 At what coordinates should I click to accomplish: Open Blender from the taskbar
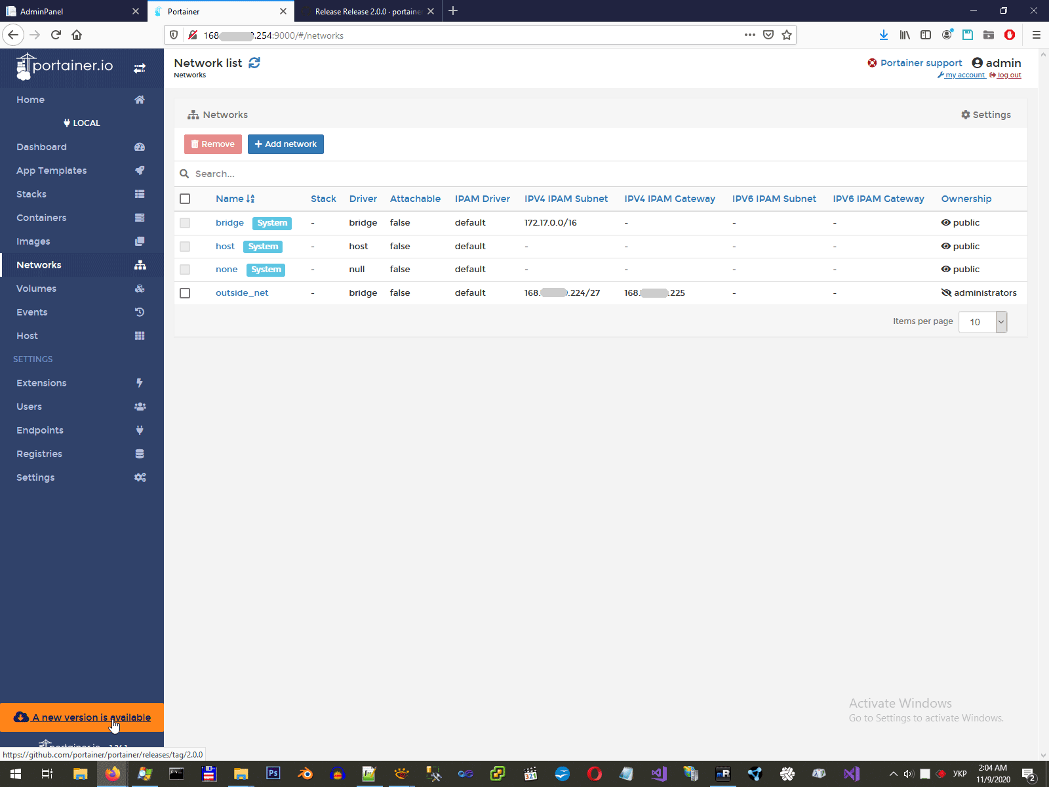(x=306, y=774)
